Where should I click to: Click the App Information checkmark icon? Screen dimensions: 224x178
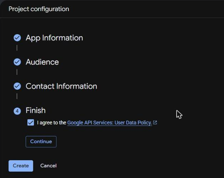[x=17, y=38]
